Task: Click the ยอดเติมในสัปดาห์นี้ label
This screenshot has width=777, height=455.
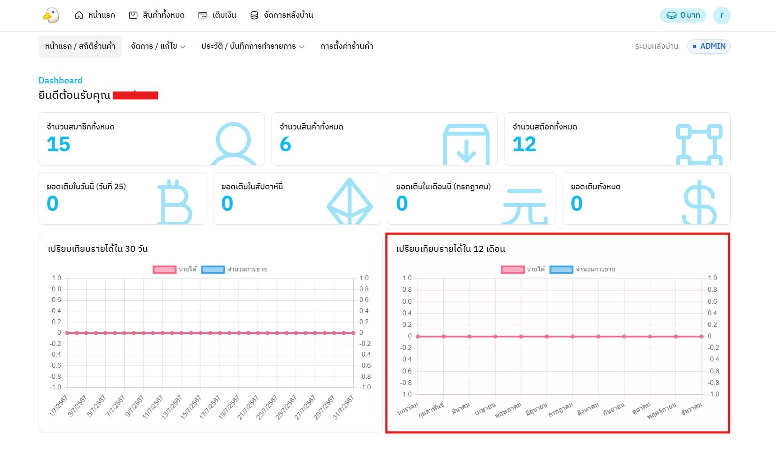Action: point(252,187)
